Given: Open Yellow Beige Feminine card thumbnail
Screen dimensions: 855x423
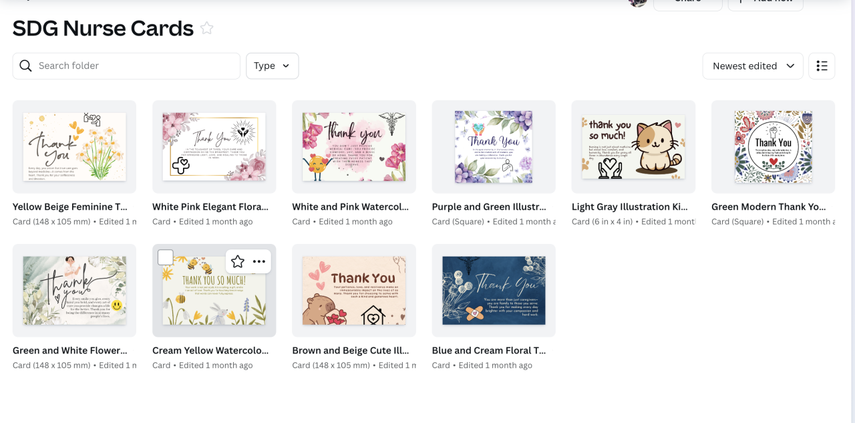Looking at the screenshot, I should 74,147.
